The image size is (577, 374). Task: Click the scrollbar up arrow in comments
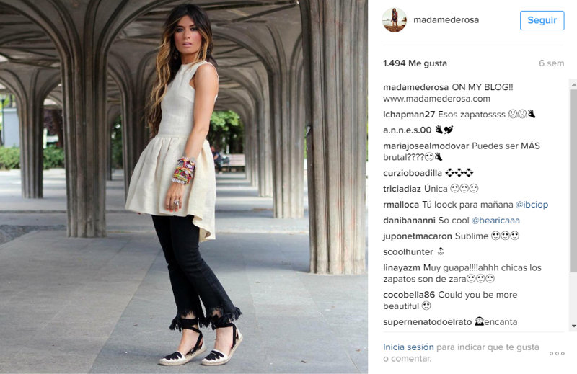(573, 84)
